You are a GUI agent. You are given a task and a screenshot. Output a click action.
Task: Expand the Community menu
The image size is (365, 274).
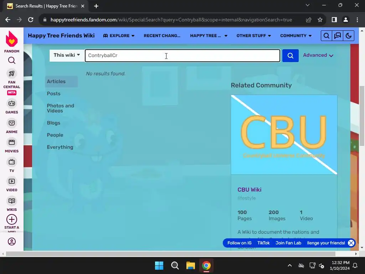(295, 36)
